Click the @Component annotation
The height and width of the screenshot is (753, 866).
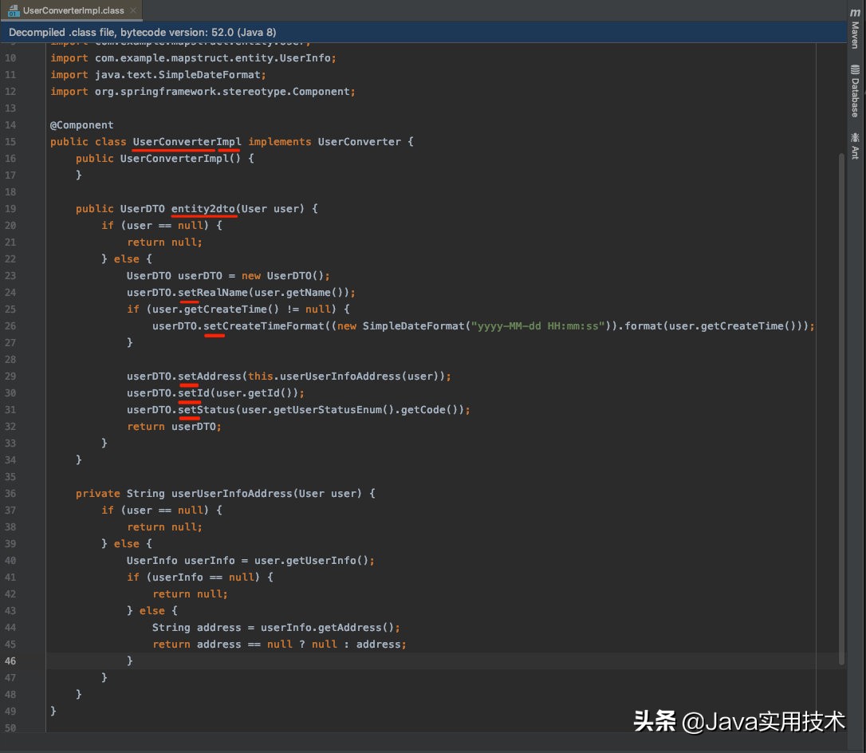[81, 124]
